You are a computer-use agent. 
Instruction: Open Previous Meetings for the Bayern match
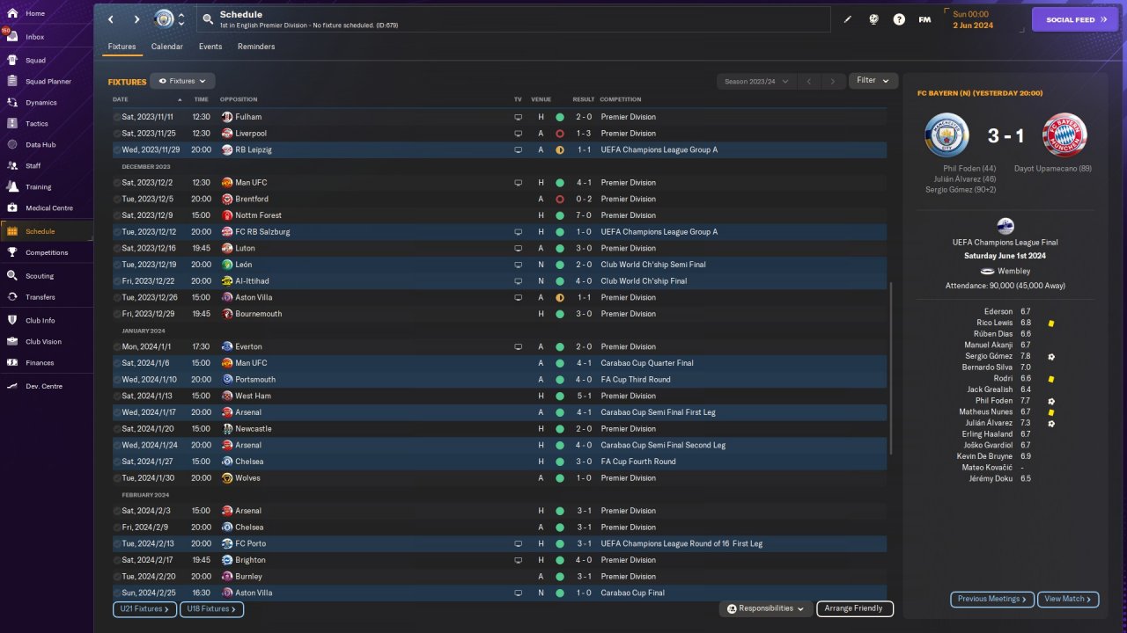click(x=992, y=600)
